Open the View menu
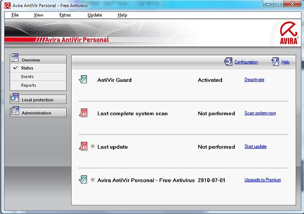This screenshot has width=304, height=214. 38,15
